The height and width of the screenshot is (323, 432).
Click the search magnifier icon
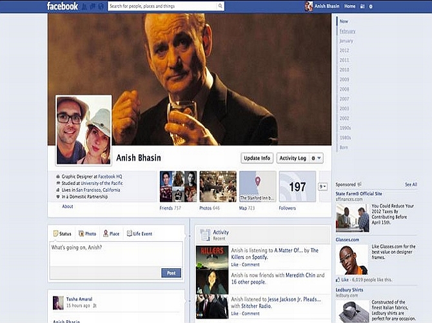(x=220, y=6)
